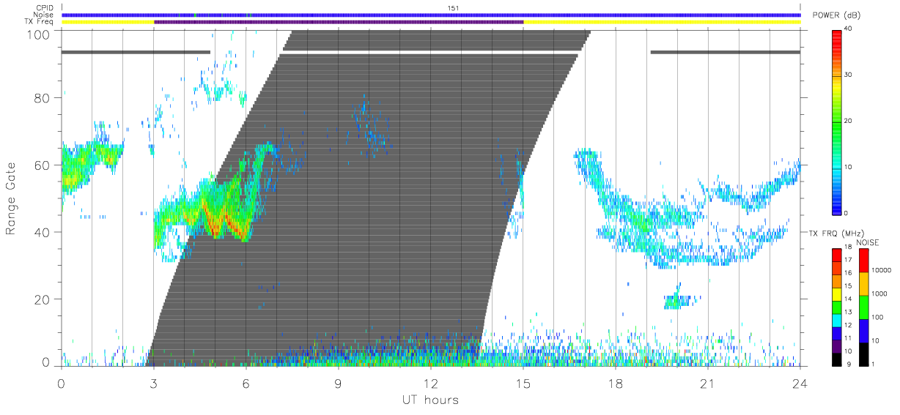This screenshot has height=415, width=900.
Task: Click the Range Gate axis title
Action: coord(12,198)
